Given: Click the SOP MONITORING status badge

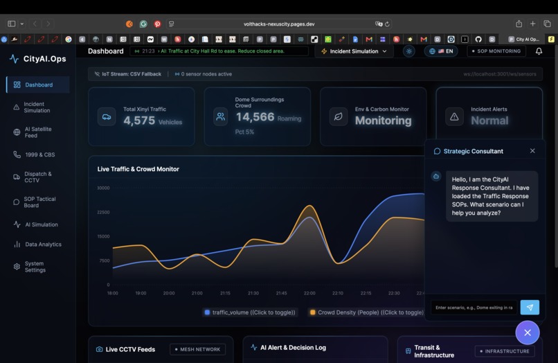Looking at the screenshot, I should pos(496,51).
